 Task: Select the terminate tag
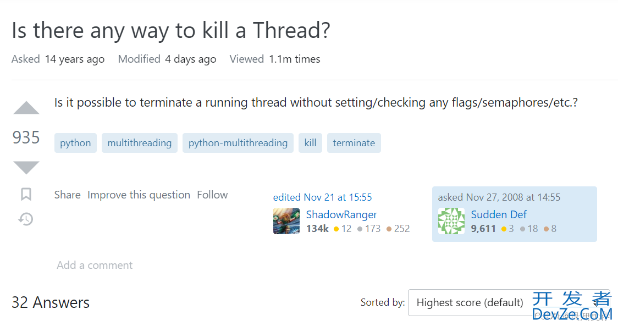tap(354, 143)
